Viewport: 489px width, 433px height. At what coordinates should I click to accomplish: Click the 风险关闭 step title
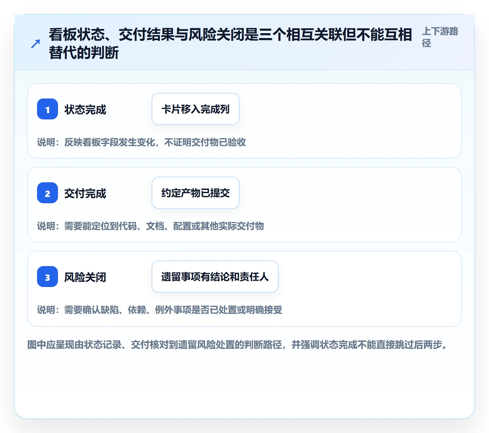[x=85, y=277]
